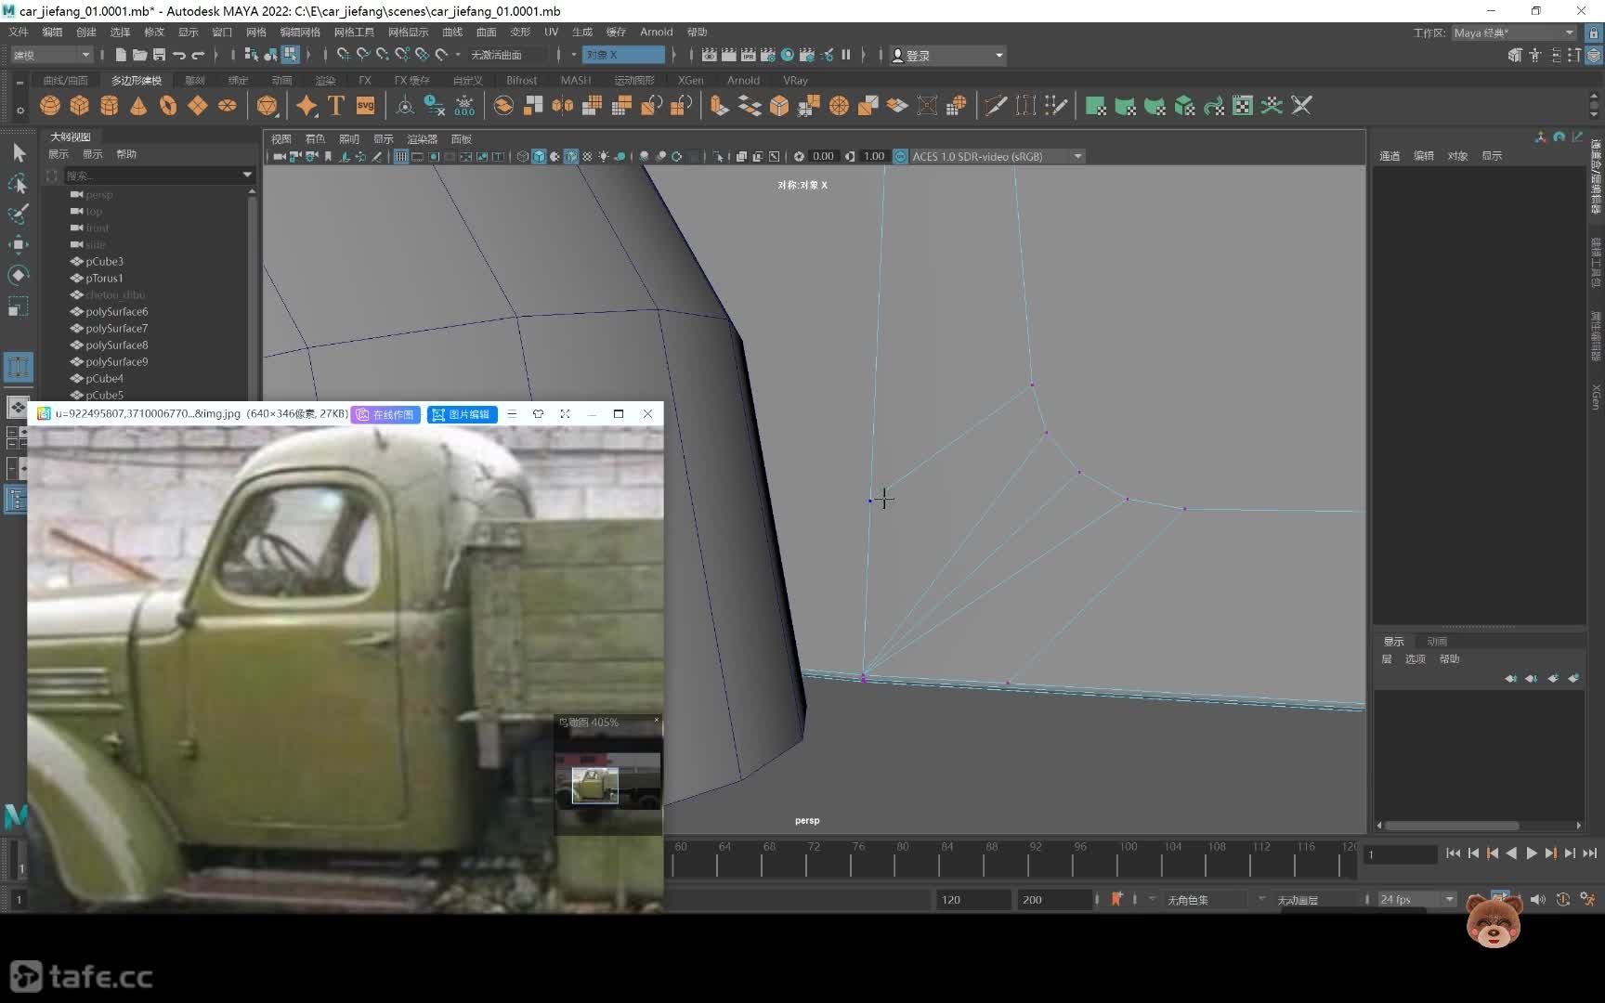Click the image edit button in image viewer
This screenshot has width=1605, height=1003.
click(462, 414)
